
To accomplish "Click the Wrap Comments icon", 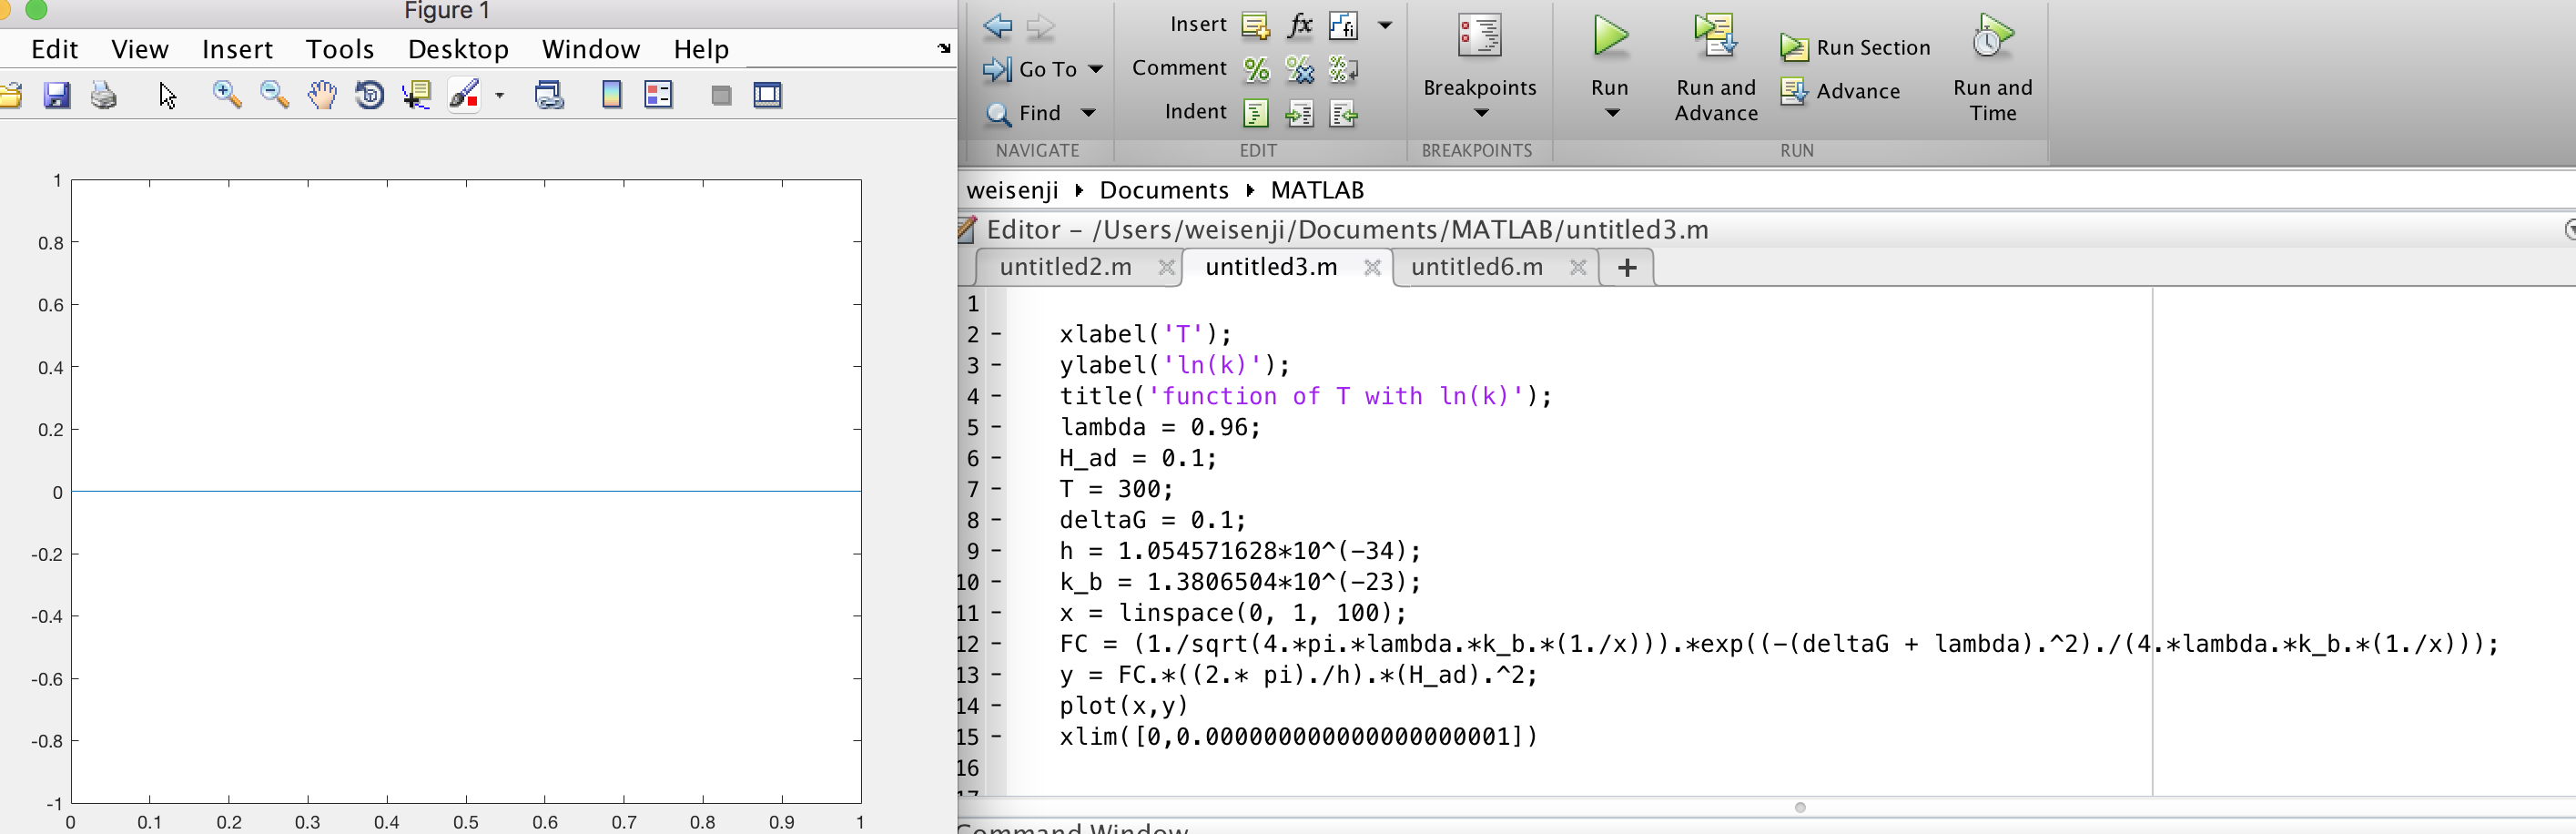I will tap(1343, 69).
